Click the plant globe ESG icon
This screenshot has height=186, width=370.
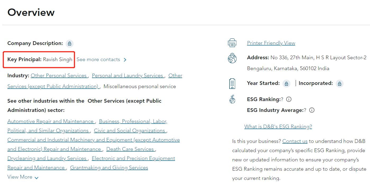tap(232, 99)
